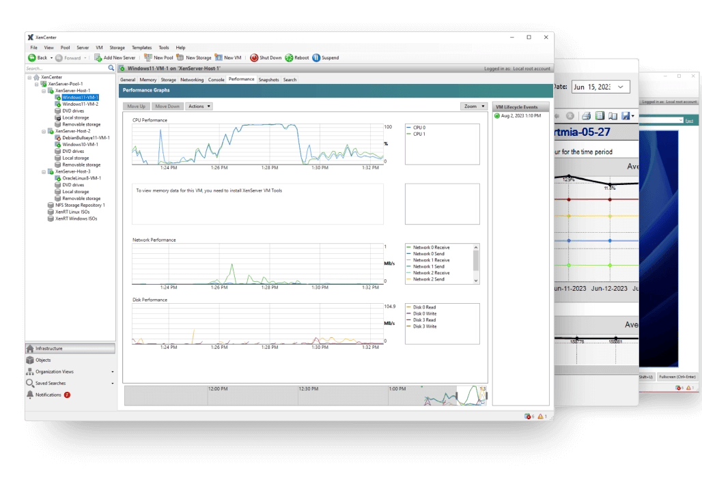Collapse the XenServer-Host-1 node
702x484 pixels.
44,91
